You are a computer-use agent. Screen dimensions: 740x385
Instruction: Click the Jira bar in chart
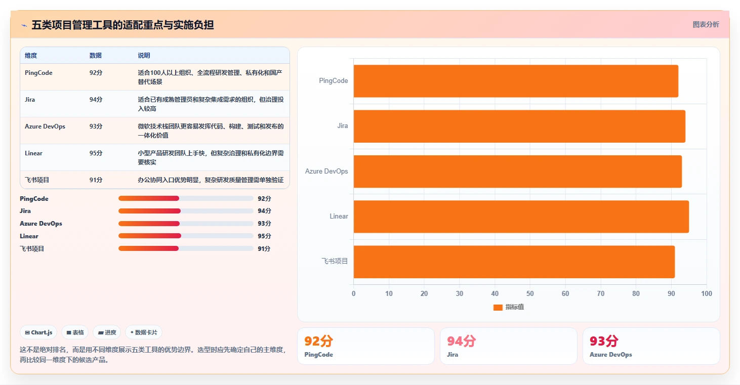519,126
